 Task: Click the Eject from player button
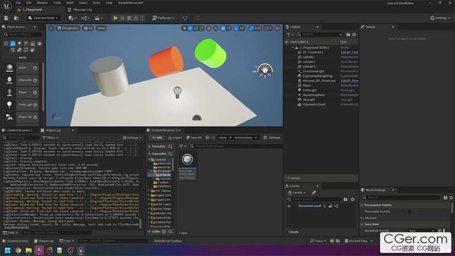(135, 18)
